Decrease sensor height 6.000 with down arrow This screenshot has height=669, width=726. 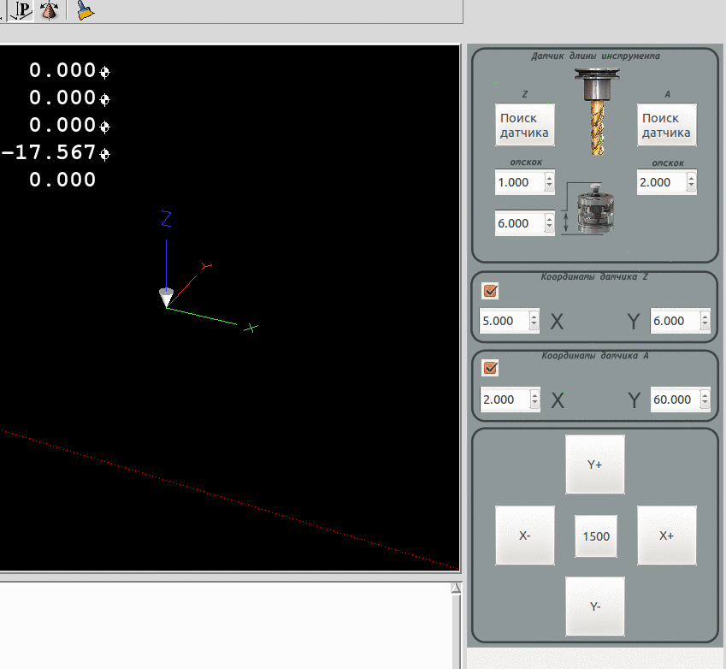549,228
